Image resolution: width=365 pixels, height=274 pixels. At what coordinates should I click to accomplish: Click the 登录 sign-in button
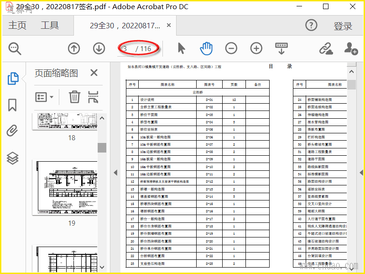pos(343,26)
